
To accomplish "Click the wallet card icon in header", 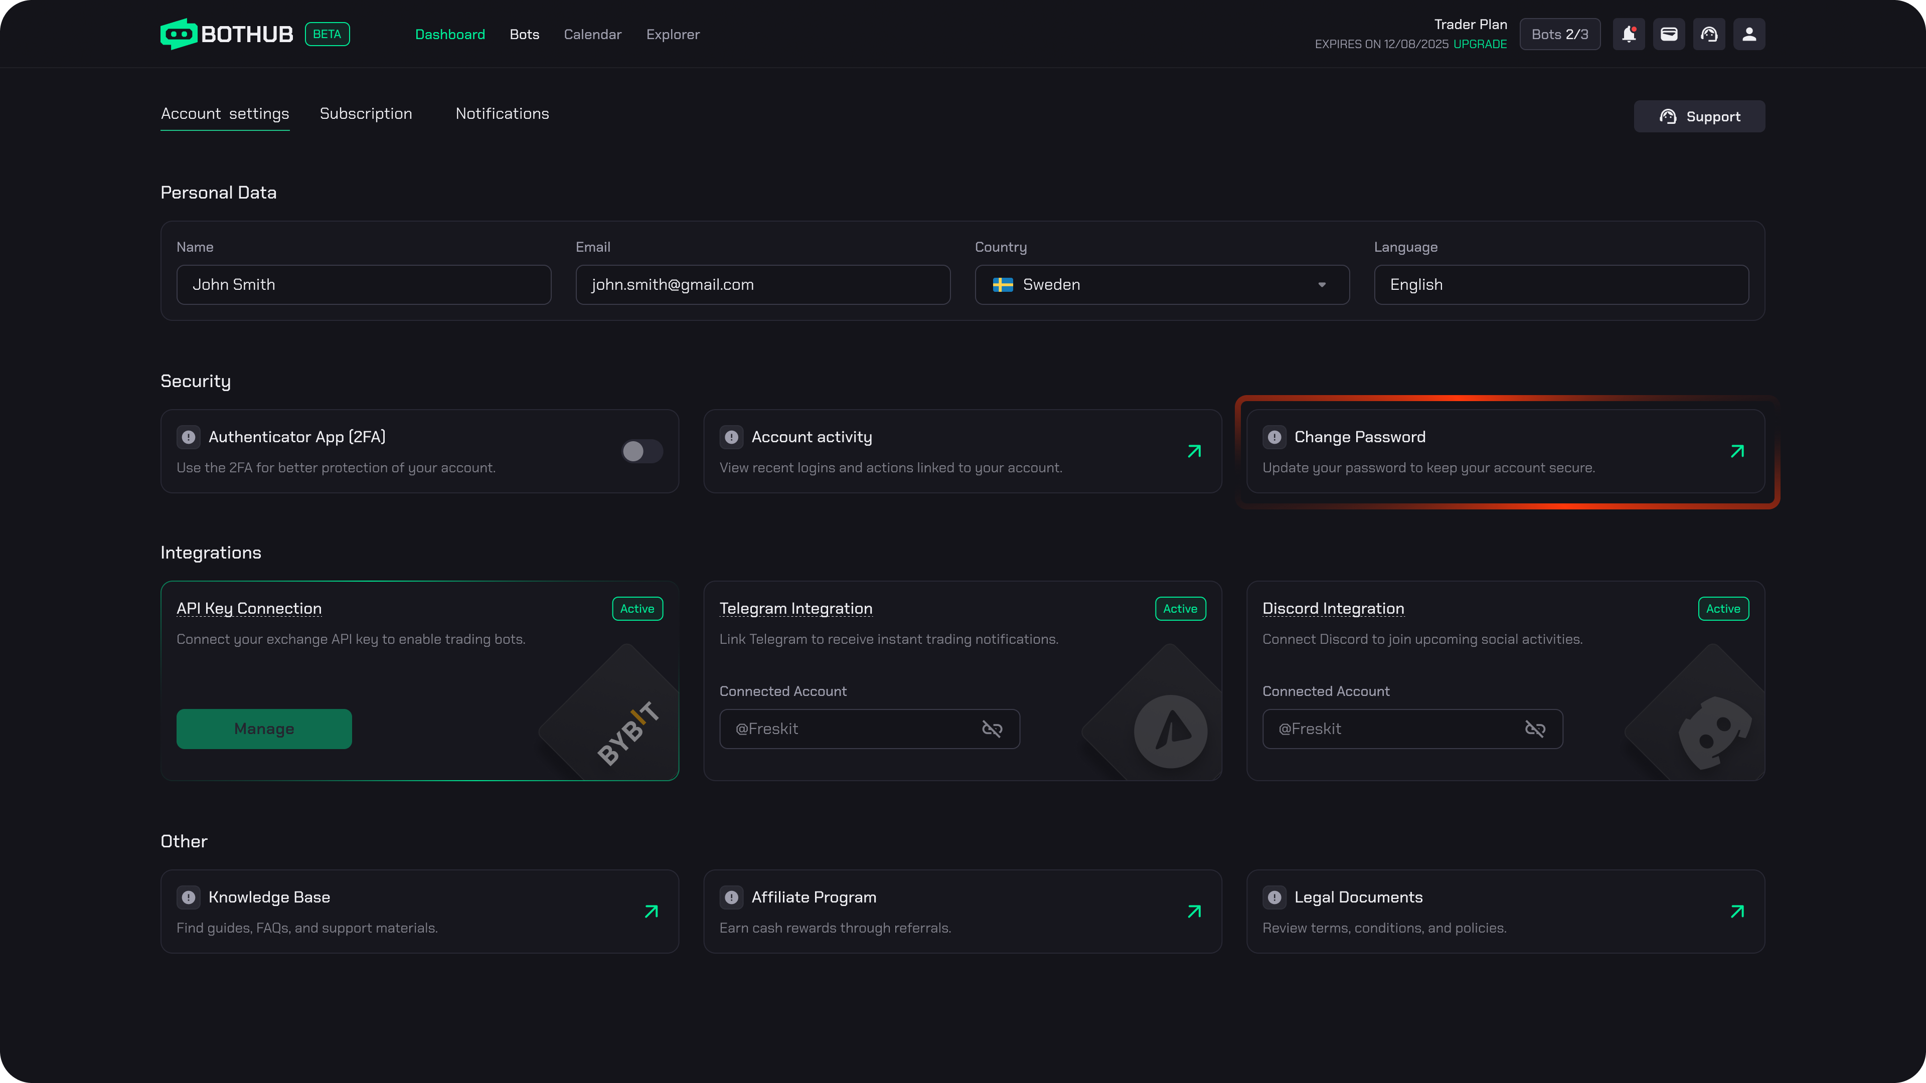I will tap(1669, 35).
